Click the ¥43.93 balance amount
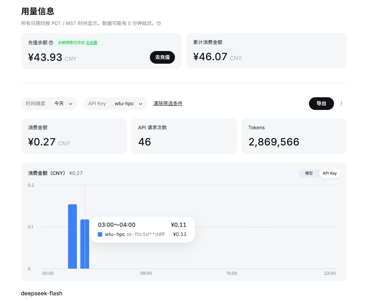The width and height of the screenshot is (366, 301). [x=45, y=57]
